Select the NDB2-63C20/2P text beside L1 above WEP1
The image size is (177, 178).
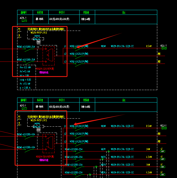[x=79, y=126]
